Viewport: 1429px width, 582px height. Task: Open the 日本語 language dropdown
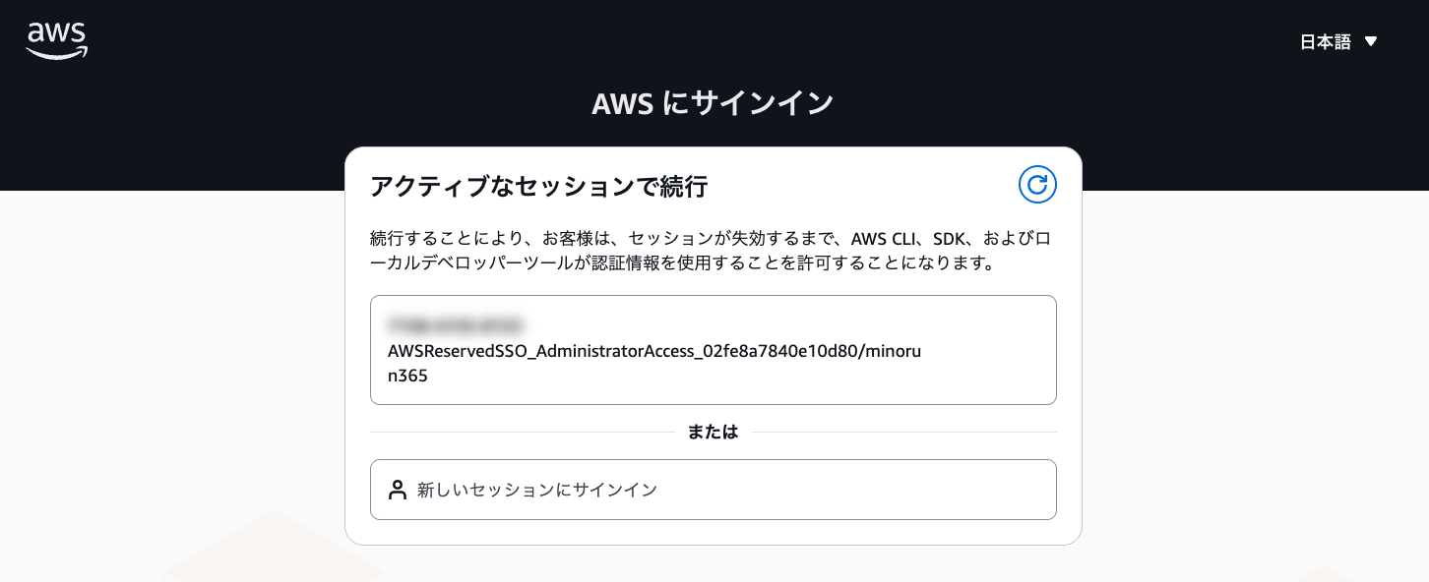tap(1326, 42)
